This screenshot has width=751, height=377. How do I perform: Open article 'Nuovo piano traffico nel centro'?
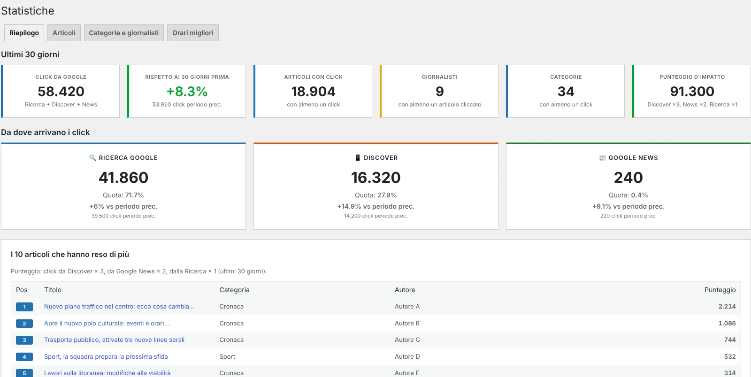119,307
